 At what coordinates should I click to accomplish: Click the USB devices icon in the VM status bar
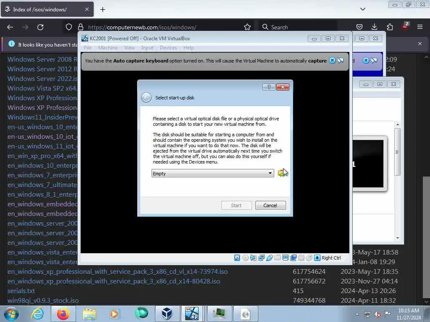(x=269, y=258)
